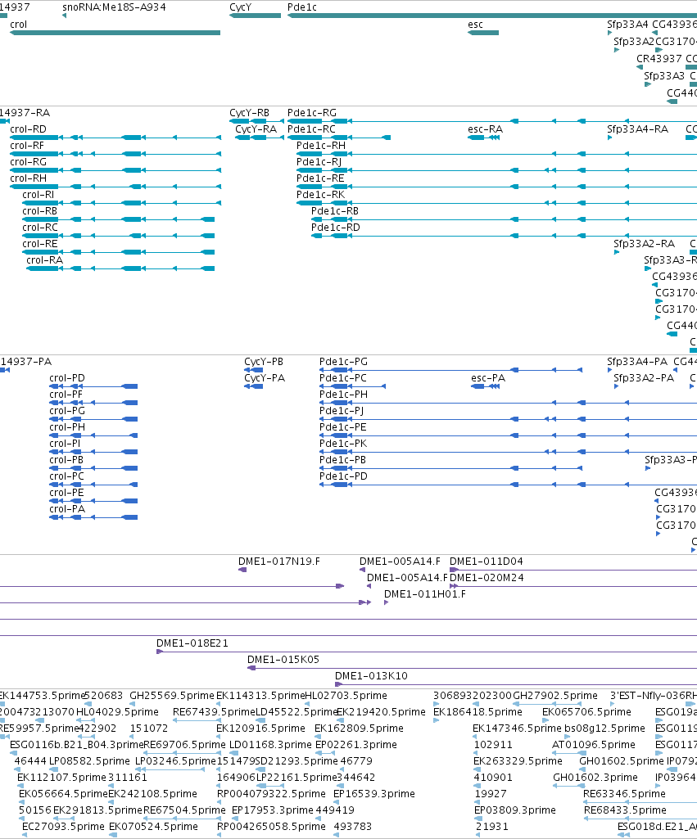Viewport: 697px width, 839px height.
Task: Click the Pde1c-RD transcript label
Action: [x=336, y=228]
